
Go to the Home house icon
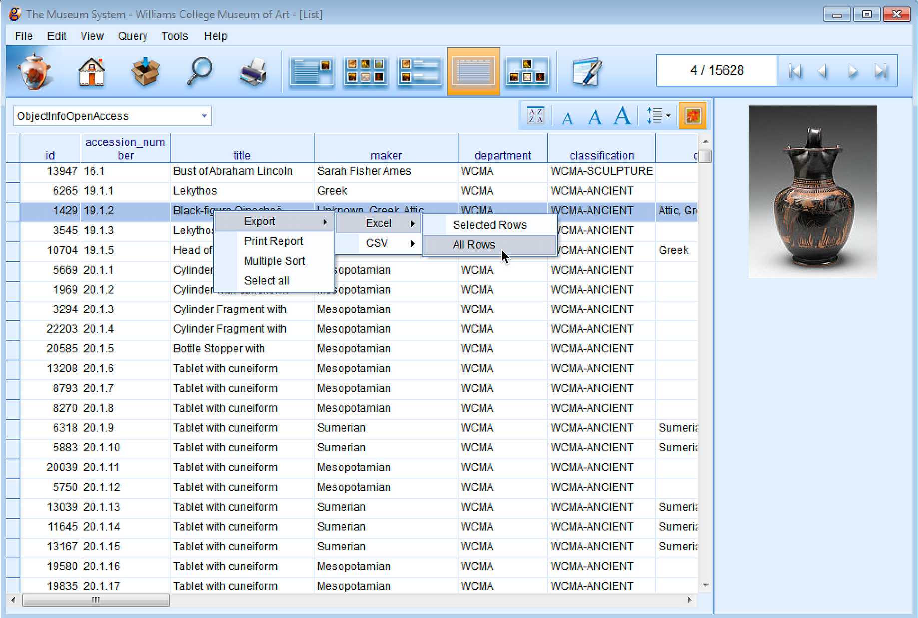(92, 71)
